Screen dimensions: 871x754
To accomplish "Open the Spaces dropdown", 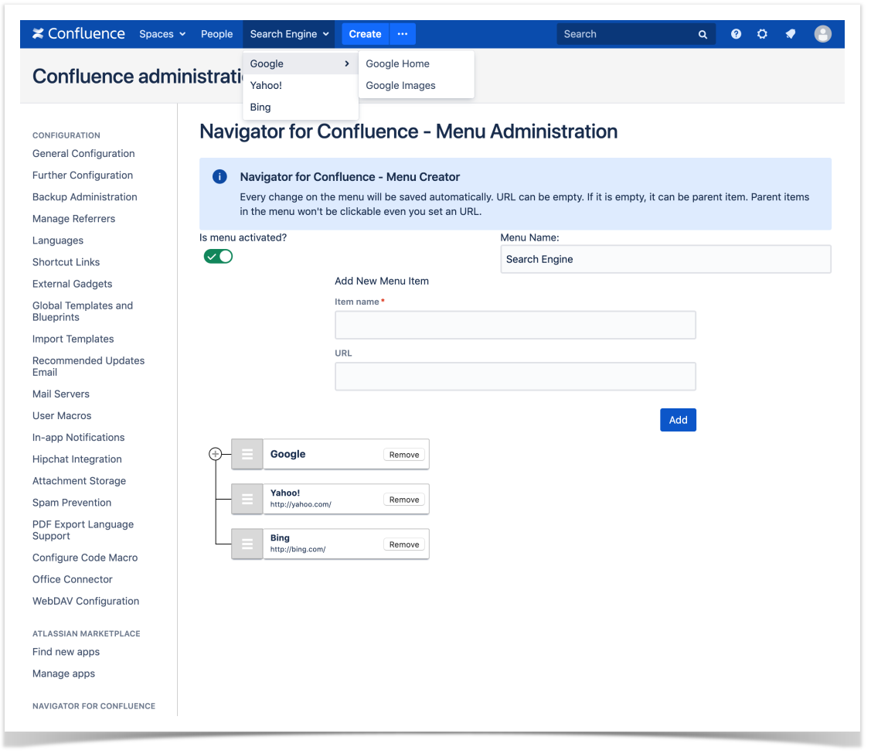I will [162, 34].
